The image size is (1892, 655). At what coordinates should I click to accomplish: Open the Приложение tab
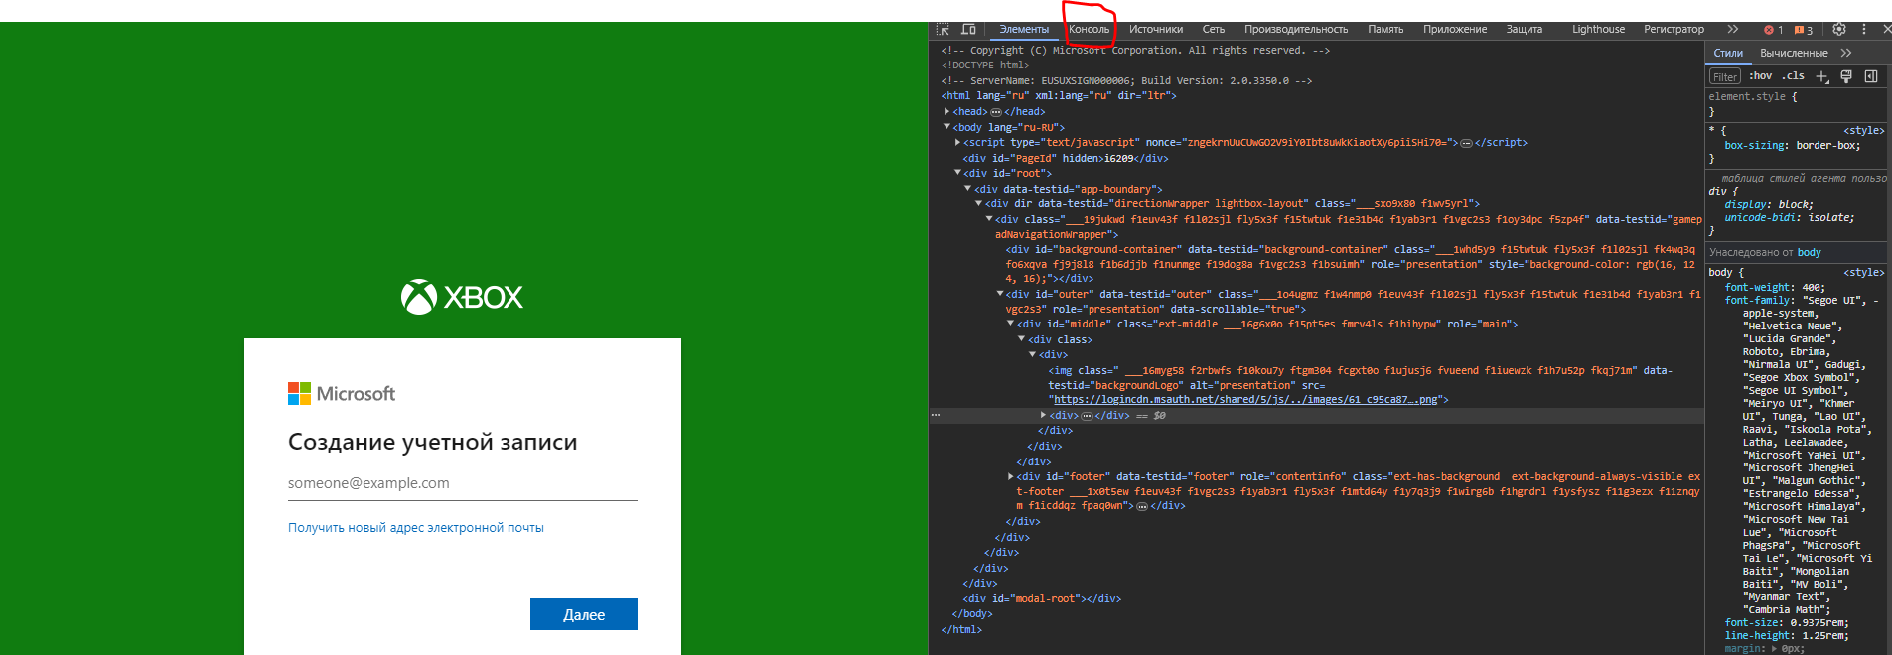coord(1455,30)
